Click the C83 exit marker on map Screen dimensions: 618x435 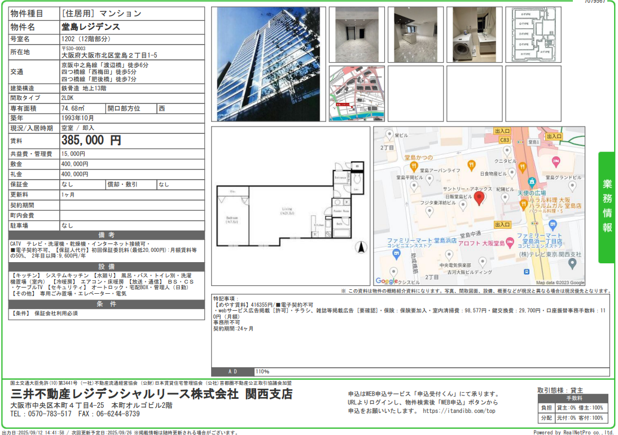click(504, 140)
